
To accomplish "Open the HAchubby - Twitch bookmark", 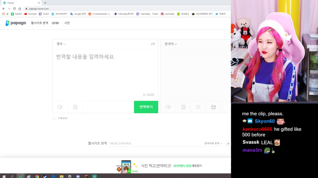I will pos(147,14).
